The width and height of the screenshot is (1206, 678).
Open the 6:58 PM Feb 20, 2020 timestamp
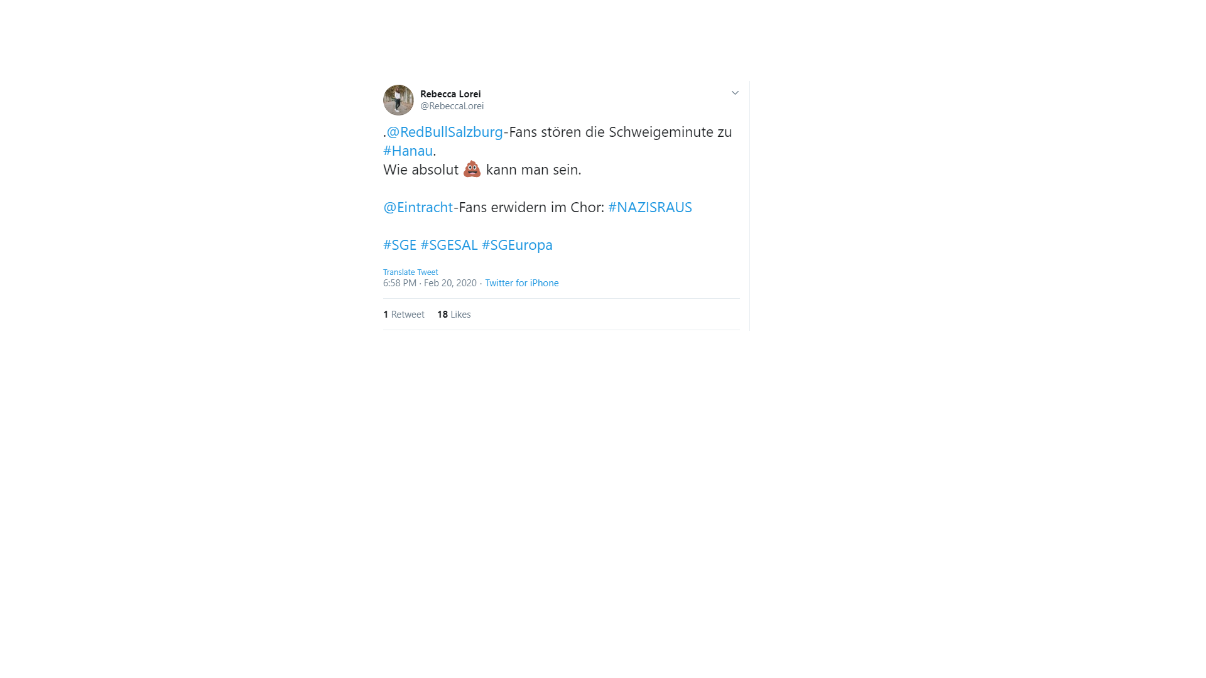(x=430, y=283)
